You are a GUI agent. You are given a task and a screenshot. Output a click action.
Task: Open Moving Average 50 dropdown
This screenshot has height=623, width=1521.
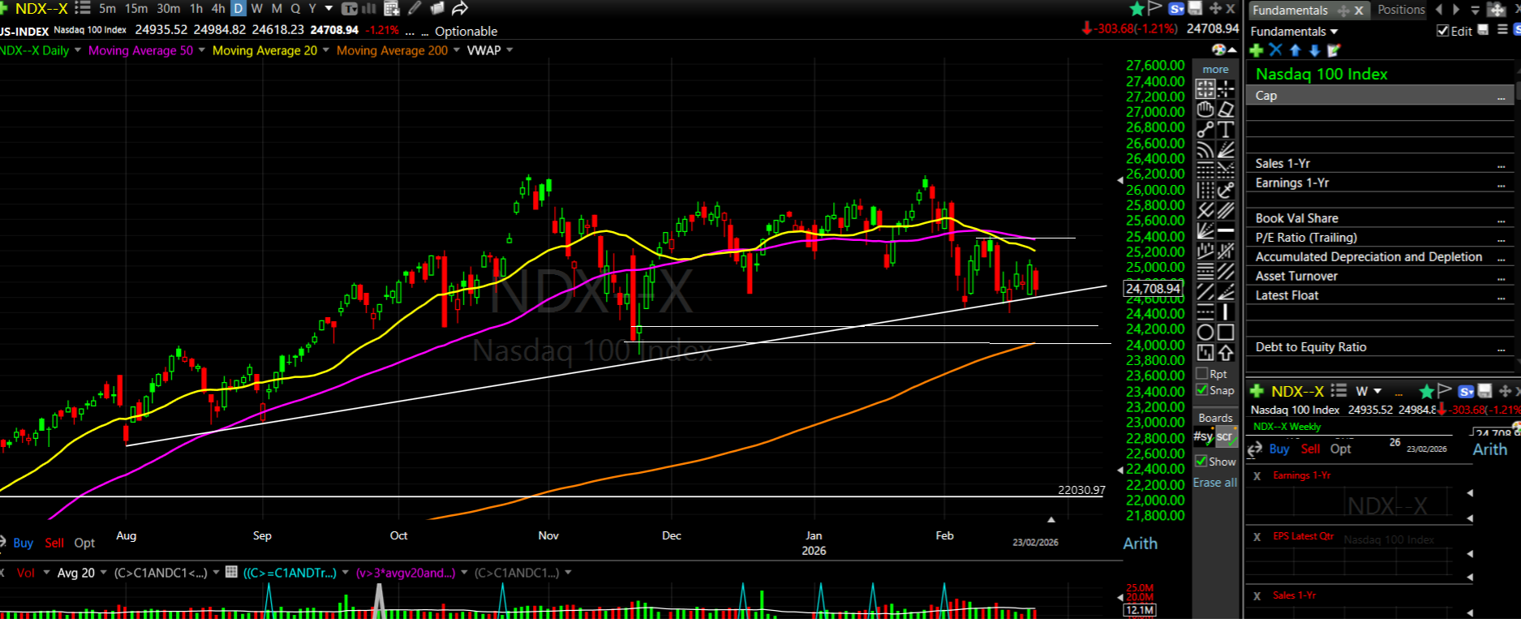(202, 50)
